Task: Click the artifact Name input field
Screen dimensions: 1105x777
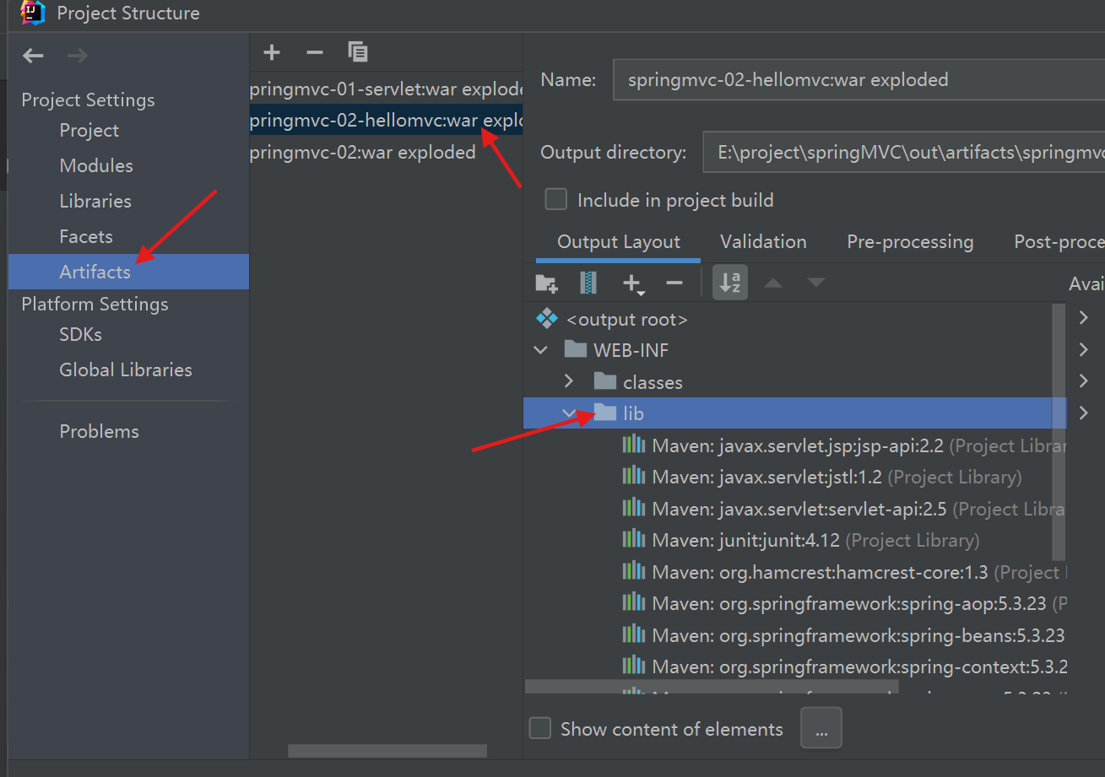Action: [x=859, y=80]
